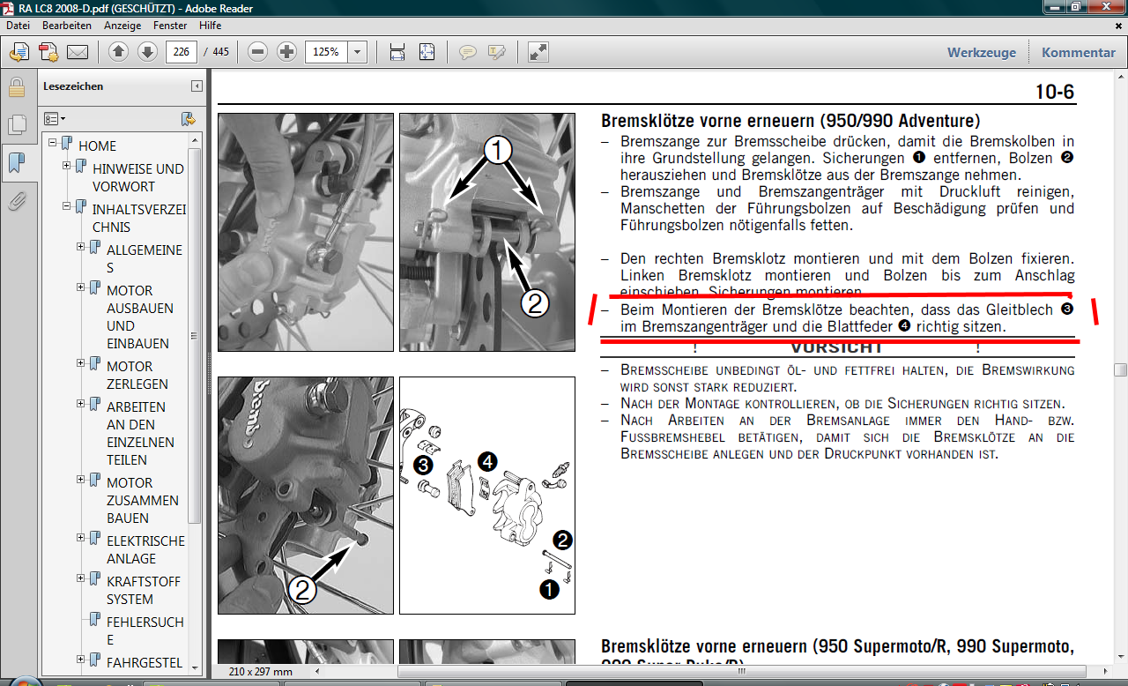Open the Werkzeuge pane
This screenshot has height=686, width=1128.
(x=981, y=52)
